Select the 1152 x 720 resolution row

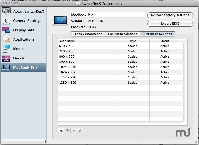tap(121, 77)
